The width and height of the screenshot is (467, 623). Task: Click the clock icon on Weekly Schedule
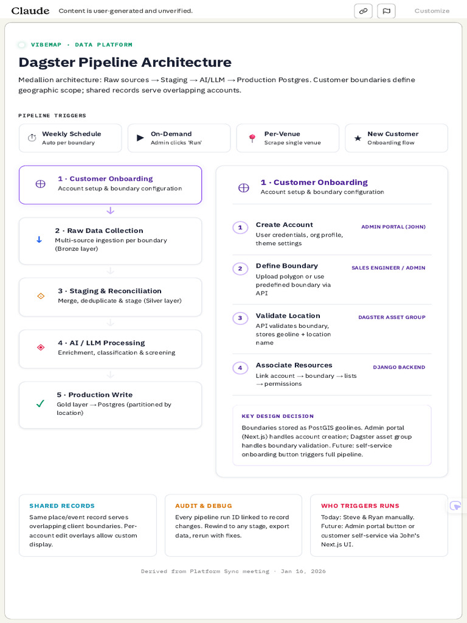(32, 138)
